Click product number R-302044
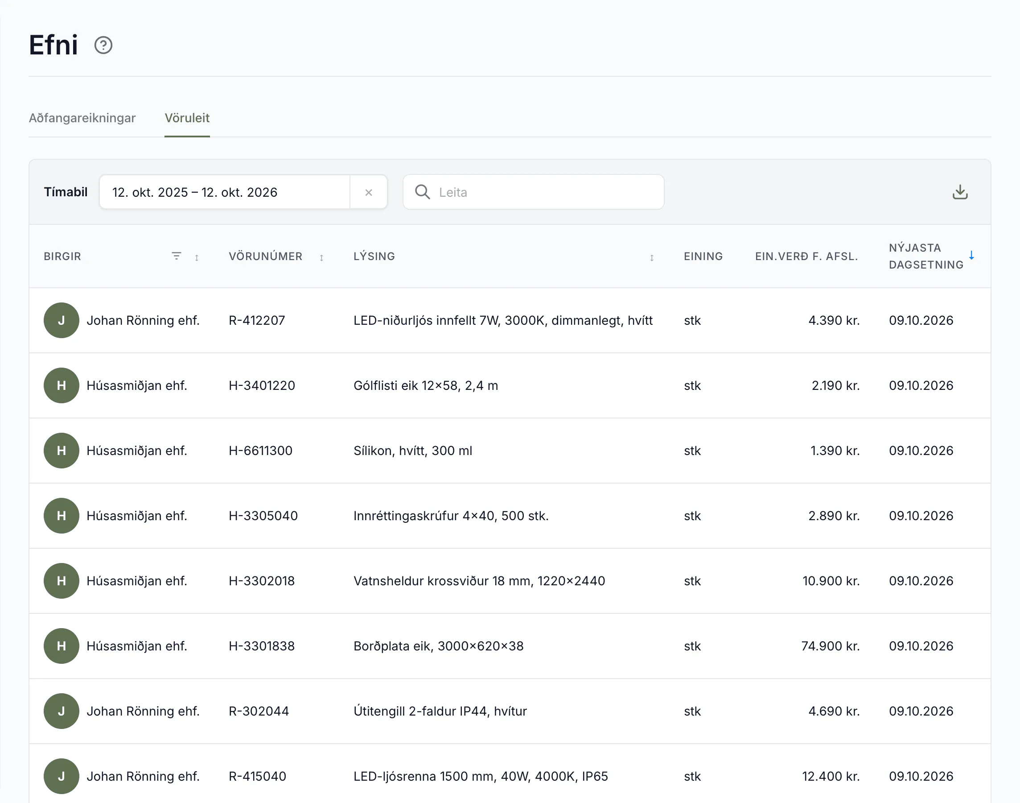This screenshot has height=803, width=1020. click(x=259, y=711)
